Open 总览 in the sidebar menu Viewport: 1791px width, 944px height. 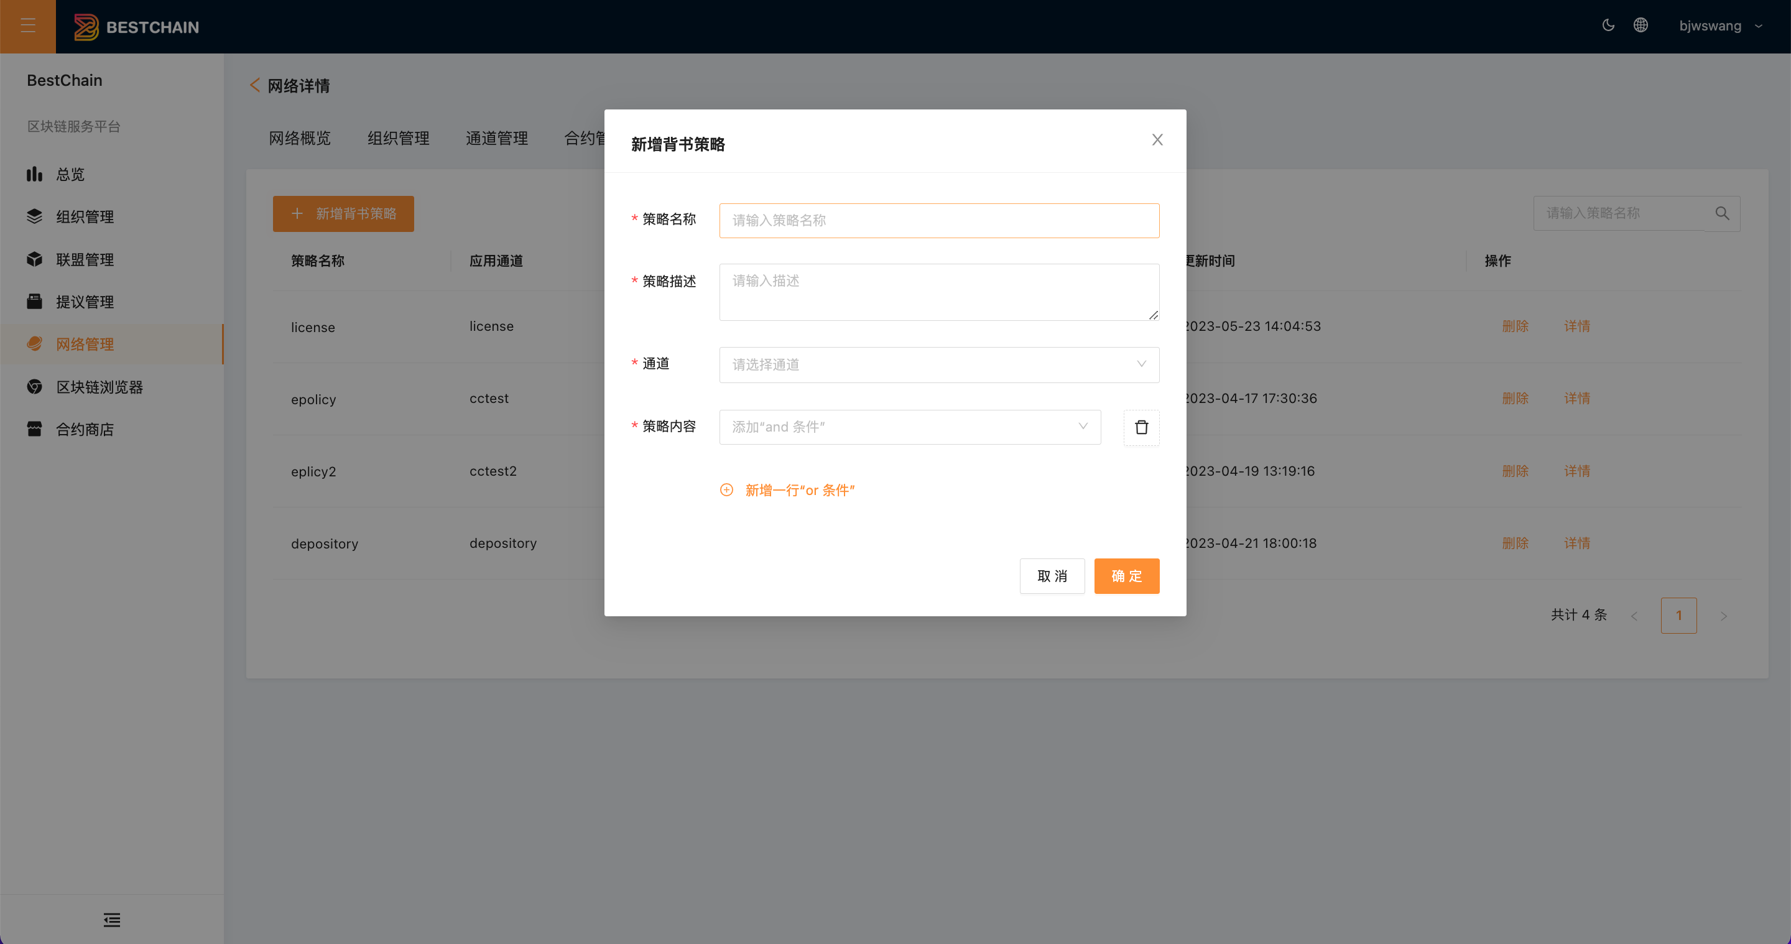pos(111,174)
